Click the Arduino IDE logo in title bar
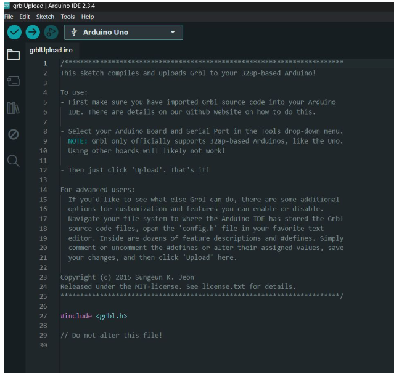 (x=7, y=6)
